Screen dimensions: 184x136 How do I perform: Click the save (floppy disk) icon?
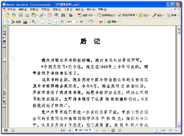click(21, 15)
